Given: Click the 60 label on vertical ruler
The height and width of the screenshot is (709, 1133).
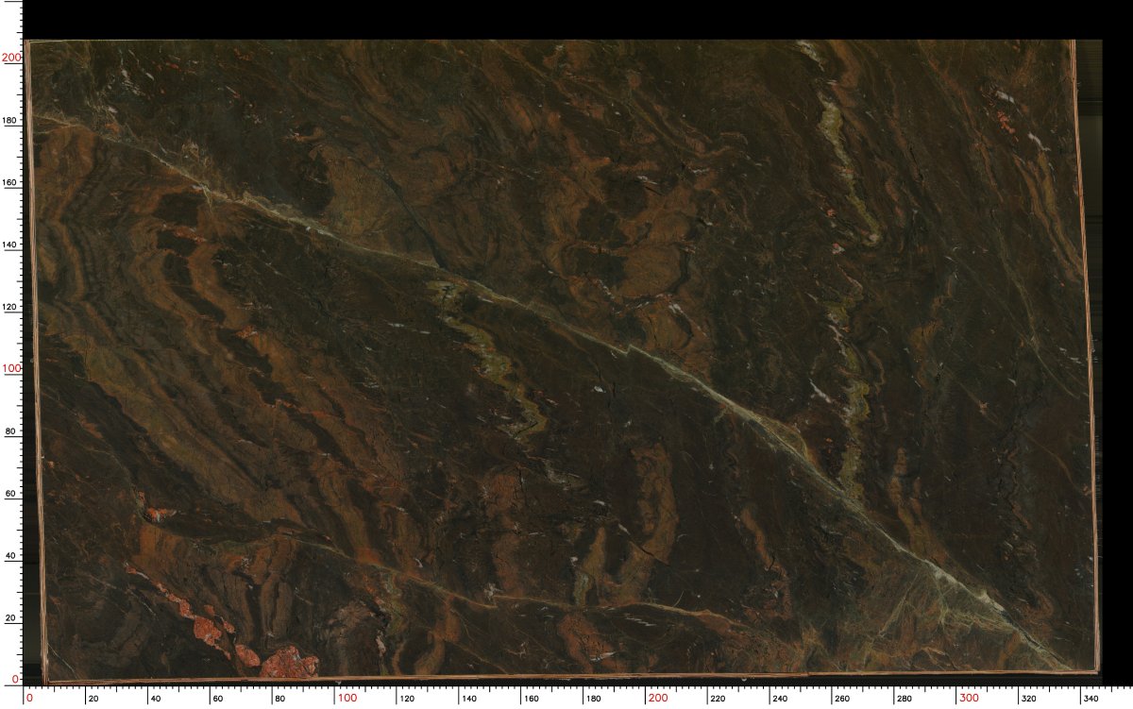Looking at the screenshot, I should click(x=11, y=493).
